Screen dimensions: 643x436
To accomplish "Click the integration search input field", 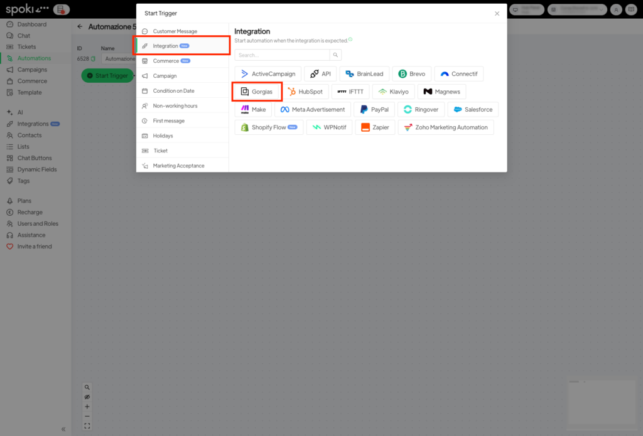I will 283,55.
